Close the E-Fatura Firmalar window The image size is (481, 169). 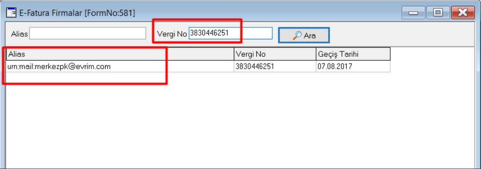[463, 13]
